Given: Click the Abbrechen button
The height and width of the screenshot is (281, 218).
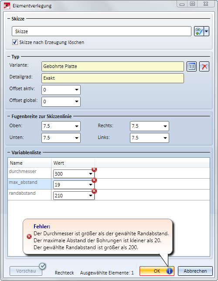Looking at the screenshot, I should click(x=195, y=271).
